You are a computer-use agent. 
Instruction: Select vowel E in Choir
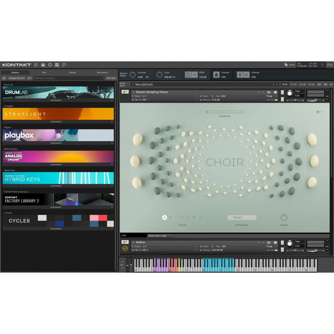(x=170, y=218)
